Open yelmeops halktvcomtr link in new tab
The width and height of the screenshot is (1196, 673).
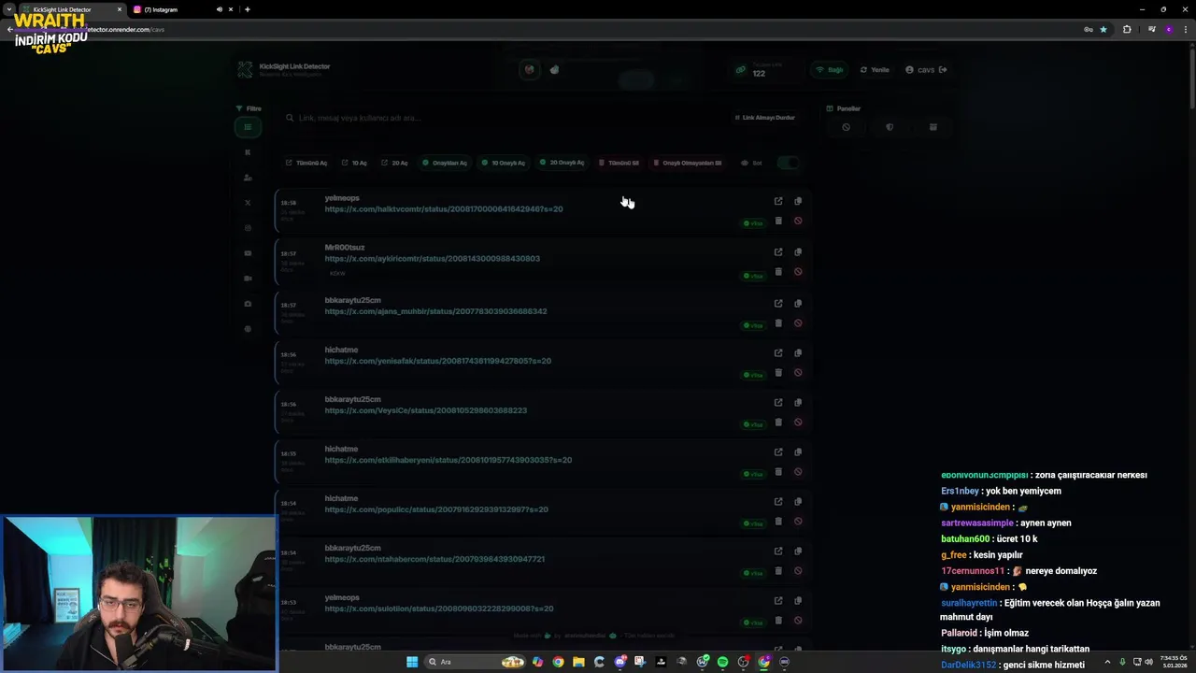pos(778,201)
